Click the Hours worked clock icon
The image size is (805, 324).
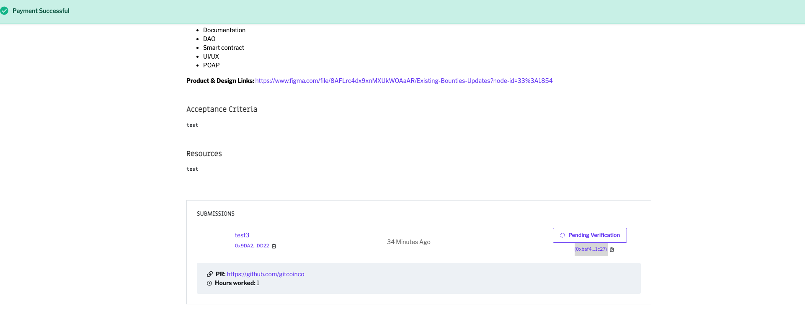pyautogui.click(x=209, y=283)
